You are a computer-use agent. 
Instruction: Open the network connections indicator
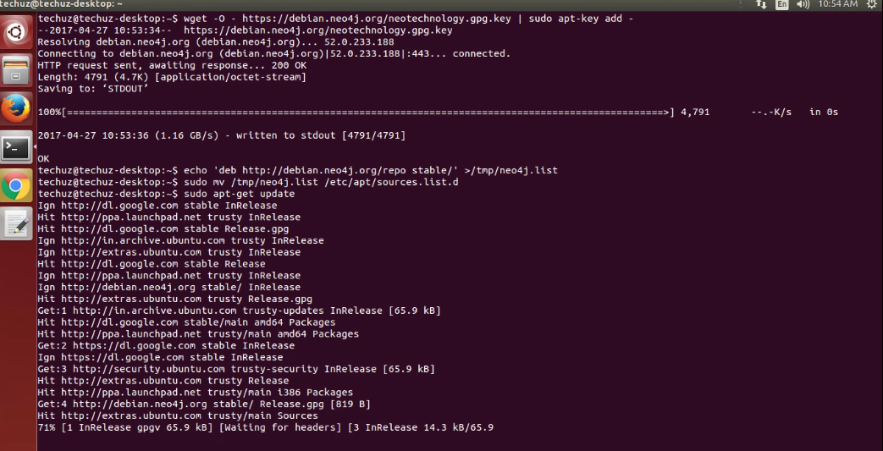coord(761,4)
